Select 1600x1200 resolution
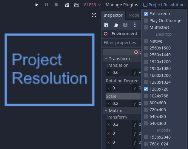This screenshot has width=188, height=149. pyautogui.click(x=146, y=75)
